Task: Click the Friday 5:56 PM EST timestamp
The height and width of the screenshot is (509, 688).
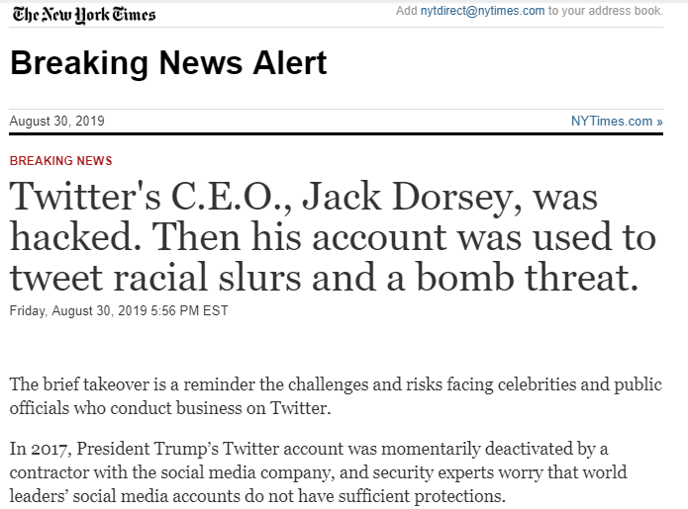Action: pos(119,310)
